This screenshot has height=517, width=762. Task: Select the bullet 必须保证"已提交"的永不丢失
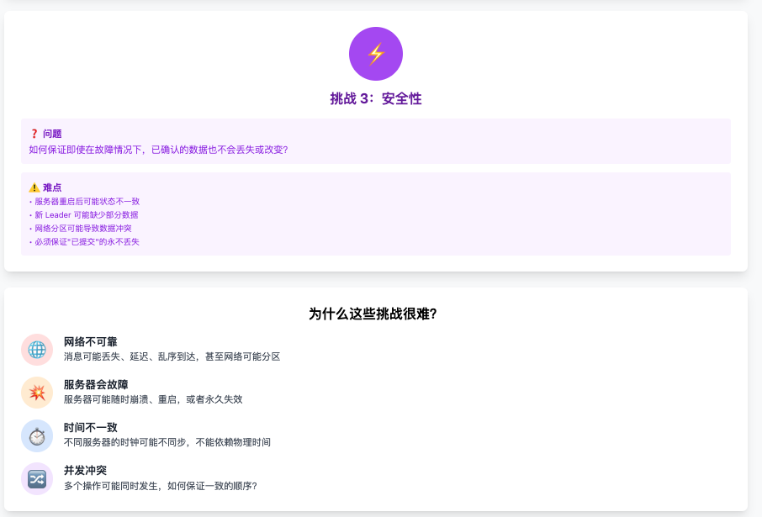tap(87, 241)
